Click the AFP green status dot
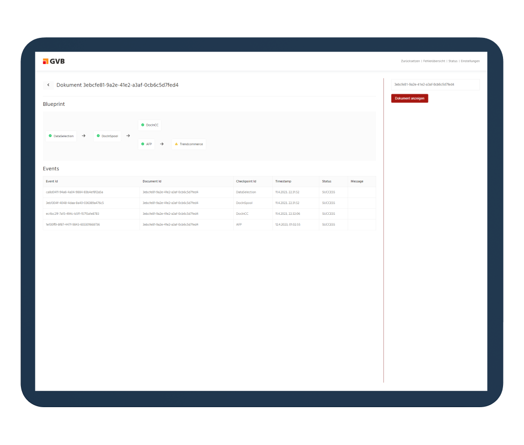The width and height of the screenshot is (524, 445). click(x=143, y=144)
